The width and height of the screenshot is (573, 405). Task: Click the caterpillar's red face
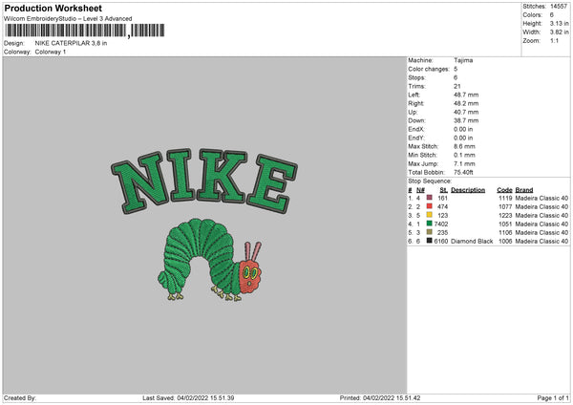point(250,276)
